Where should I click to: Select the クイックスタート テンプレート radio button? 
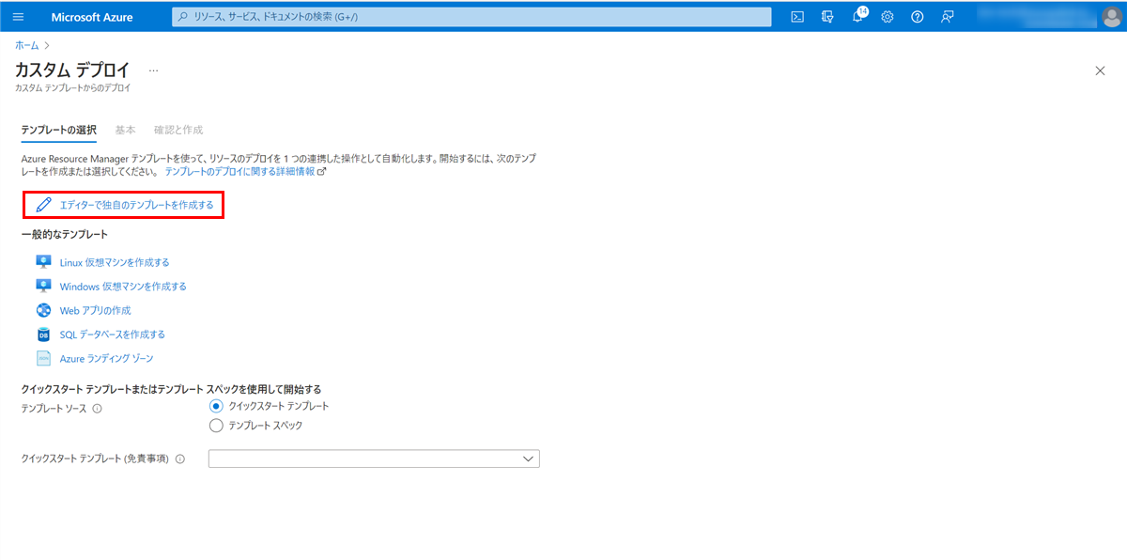[x=216, y=406]
